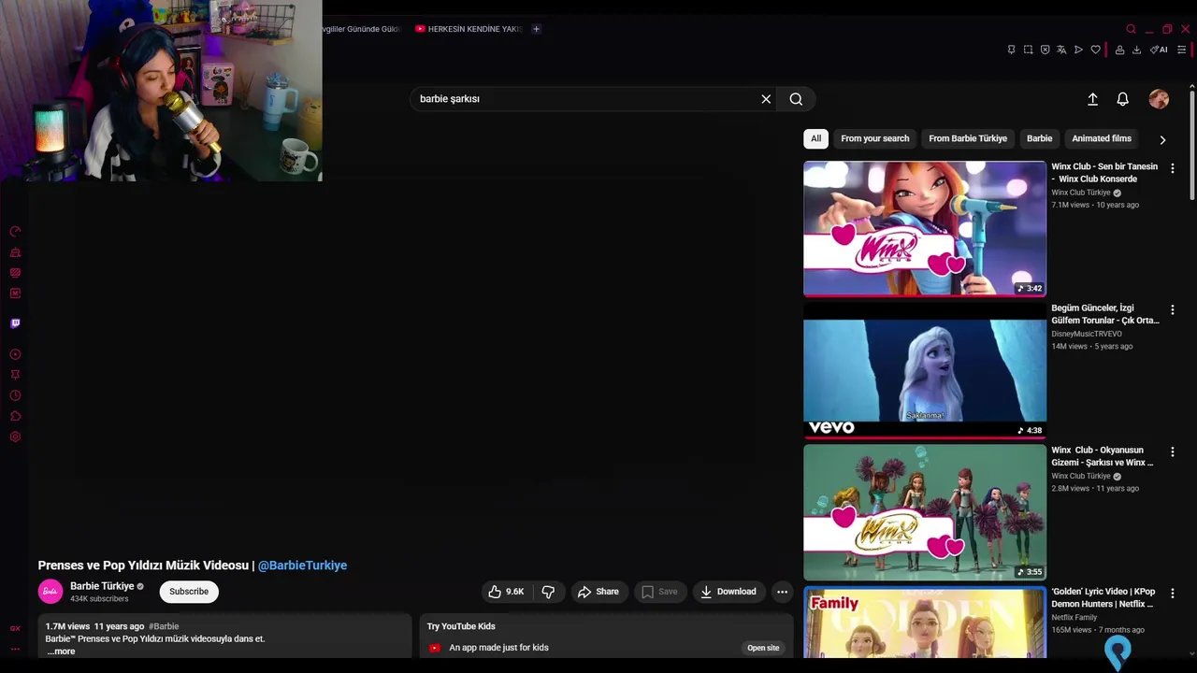Click the Download button
Screen dimensions: 1197x673
click(x=728, y=592)
